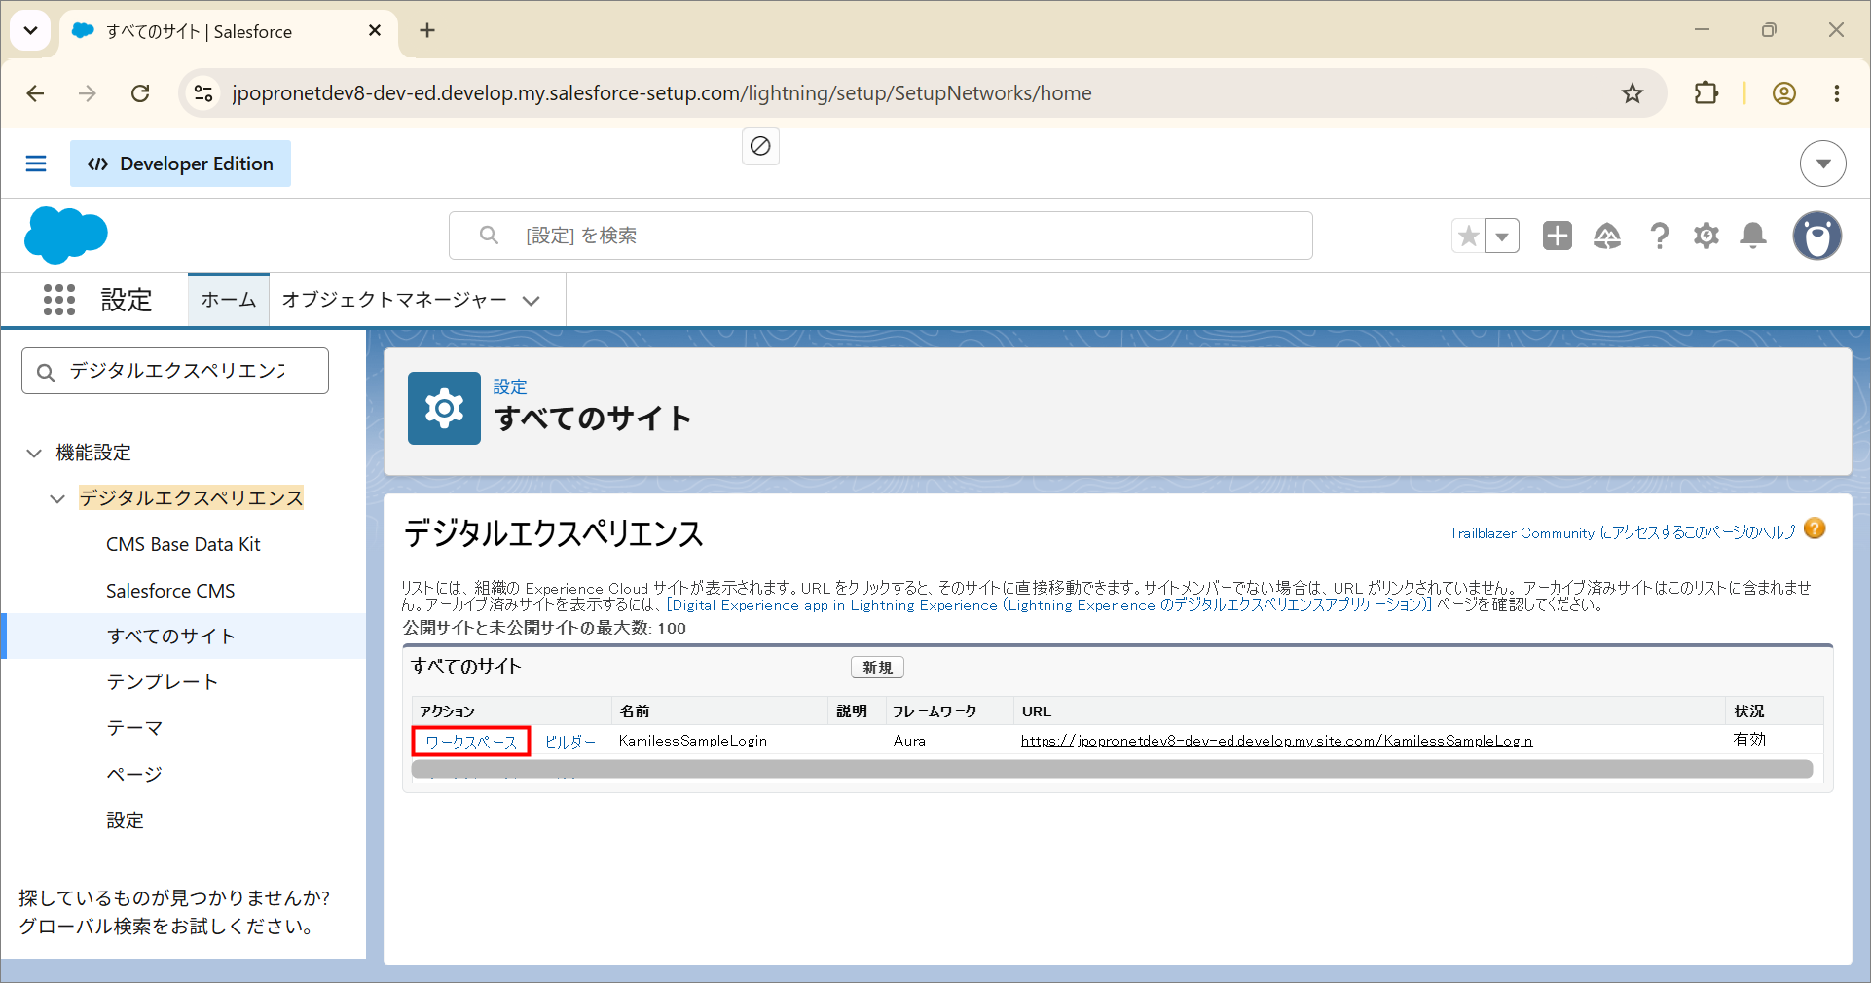Screen dimensions: 1871x983
Task: Click the Salesforce cloud logo
Action: (66, 236)
